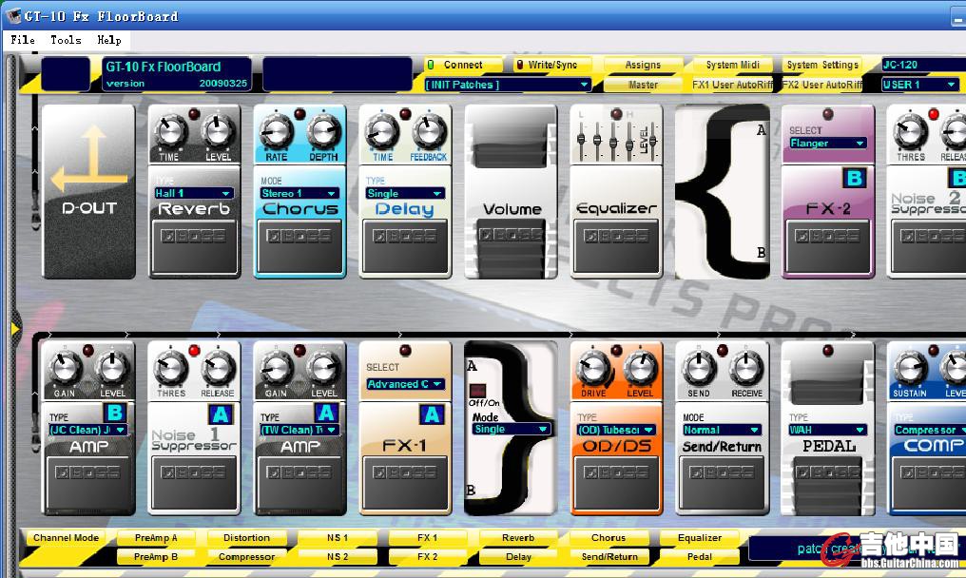Open the PreAmp A editor tab
Image resolution: width=966 pixels, height=578 pixels.
click(156, 538)
